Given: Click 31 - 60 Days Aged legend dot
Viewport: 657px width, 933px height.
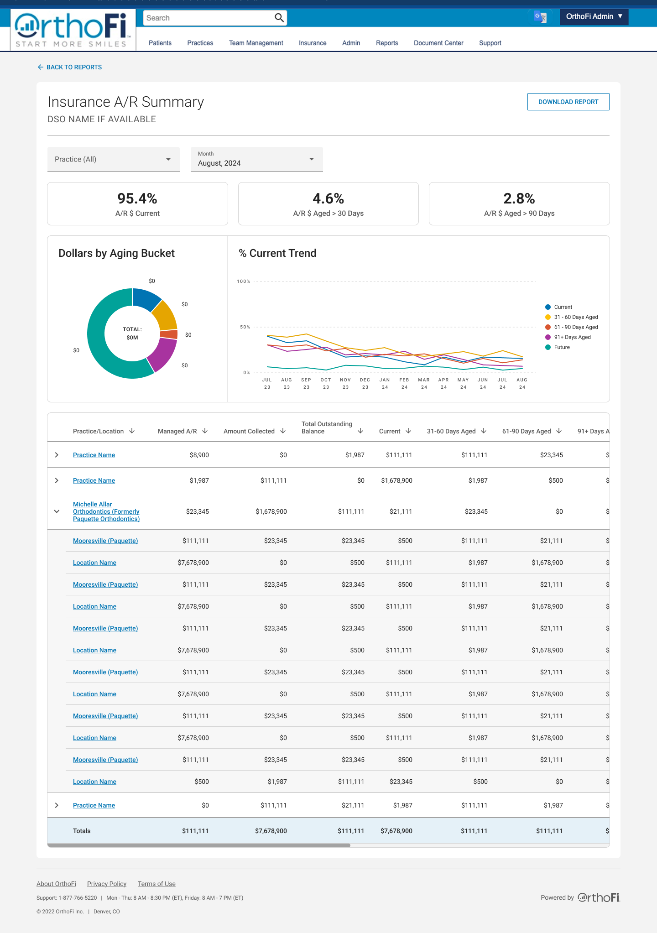Looking at the screenshot, I should [548, 317].
